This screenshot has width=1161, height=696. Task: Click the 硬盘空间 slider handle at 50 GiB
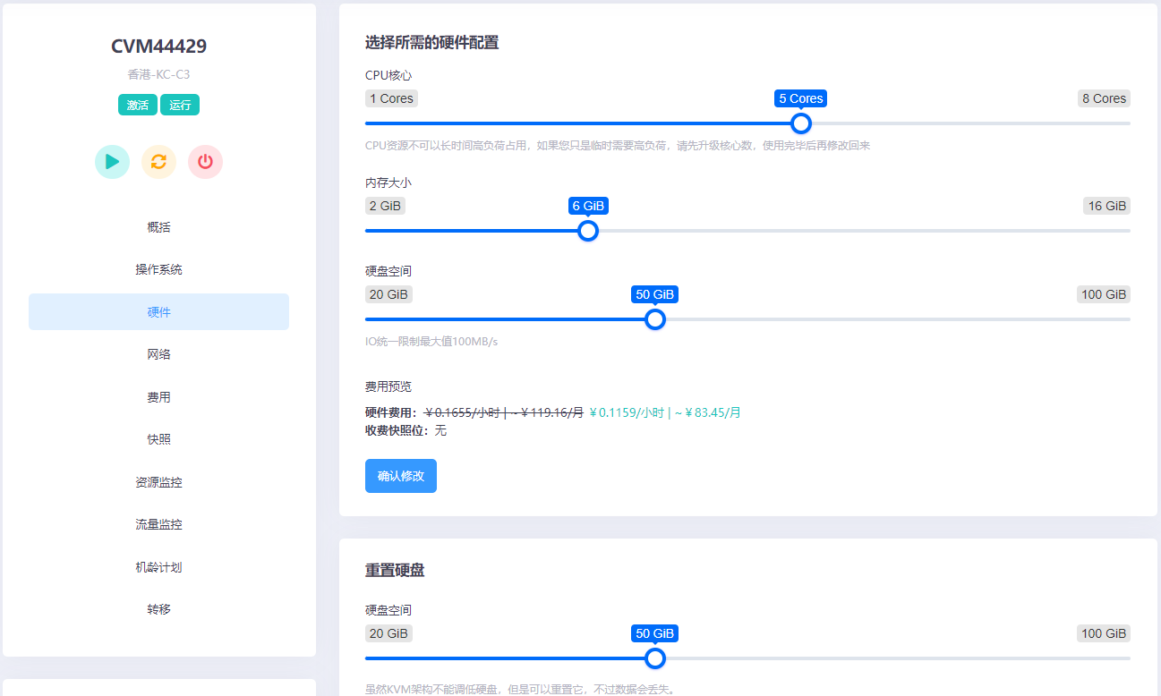coord(654,318)
